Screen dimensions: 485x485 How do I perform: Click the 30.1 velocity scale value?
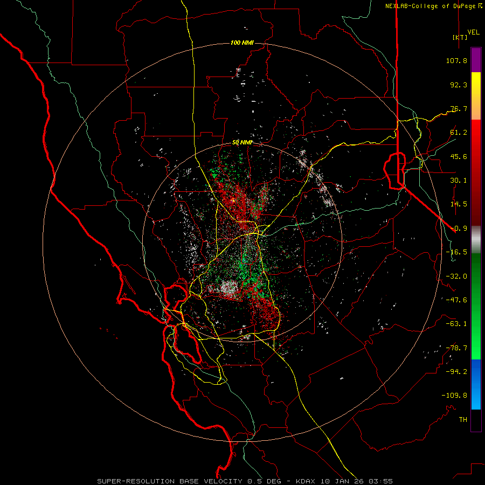pos(459,181)
